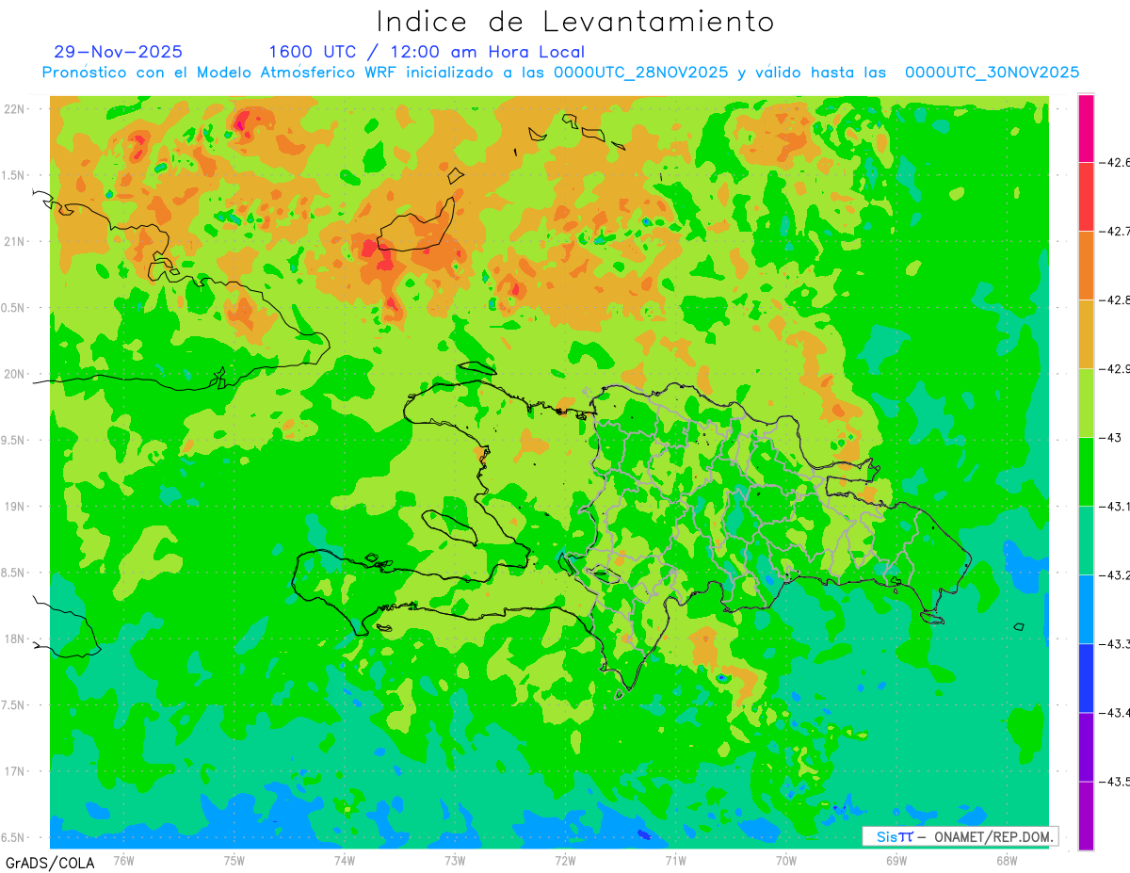
Task: Click the '70W' longitude label
Action: 786,860
